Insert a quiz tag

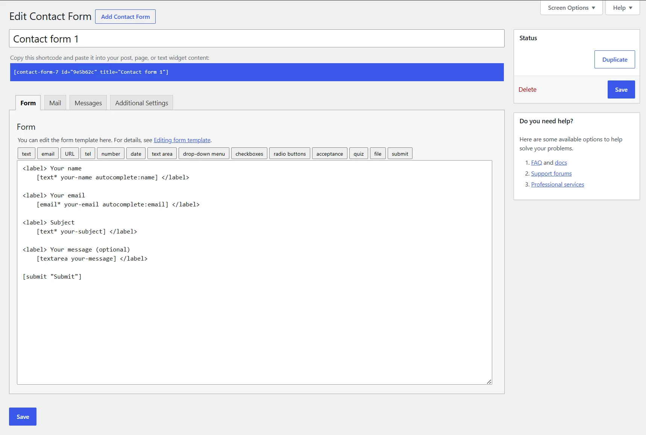pyautogui.click(x=359, y=153)
